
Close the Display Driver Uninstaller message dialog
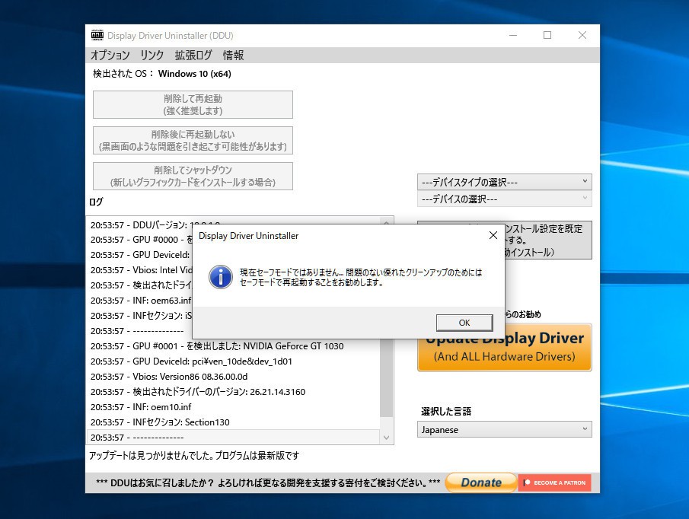coord(493,235)
